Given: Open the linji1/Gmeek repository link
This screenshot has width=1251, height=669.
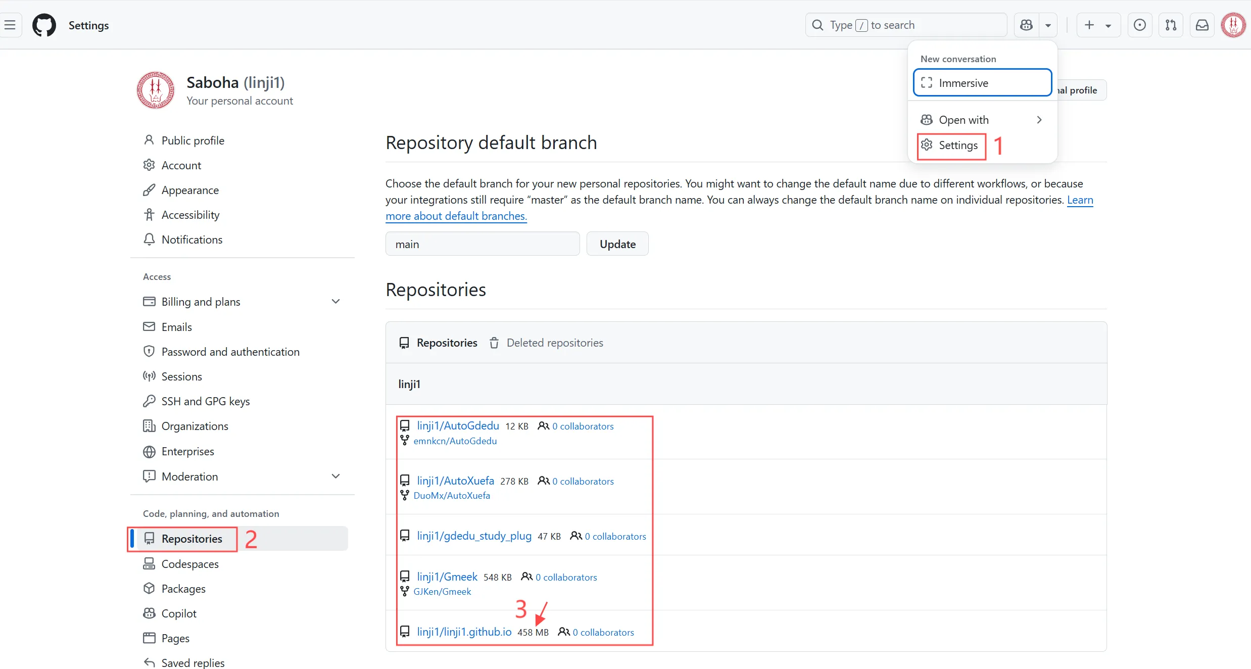Looking at the screenshot, I should 447,577.
